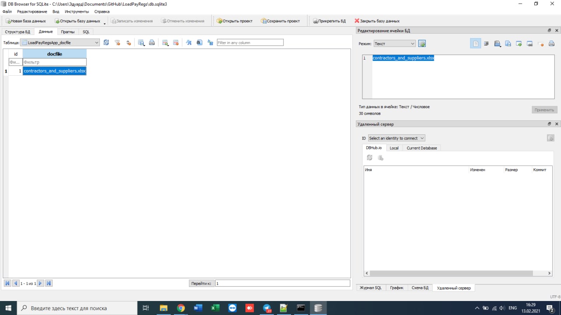Viewport: 561px width, 315px height.
Task: Click the Новая база данных button
Action: point(25,21)
